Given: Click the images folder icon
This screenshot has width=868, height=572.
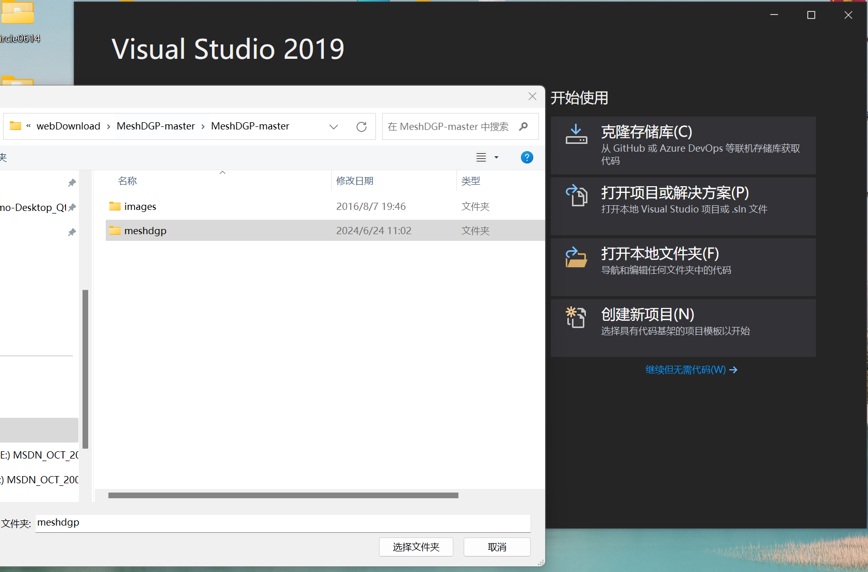Looking at the screenshot, I should point(115,206).
